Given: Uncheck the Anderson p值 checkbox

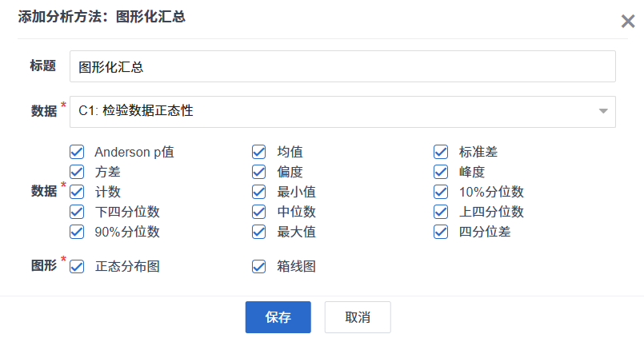Looking at the screenshot, I should pos(78,152).
